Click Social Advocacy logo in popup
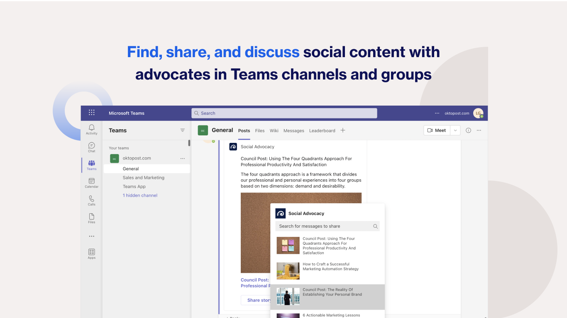Viewport: 567px width, 318px height. (281, 213)
